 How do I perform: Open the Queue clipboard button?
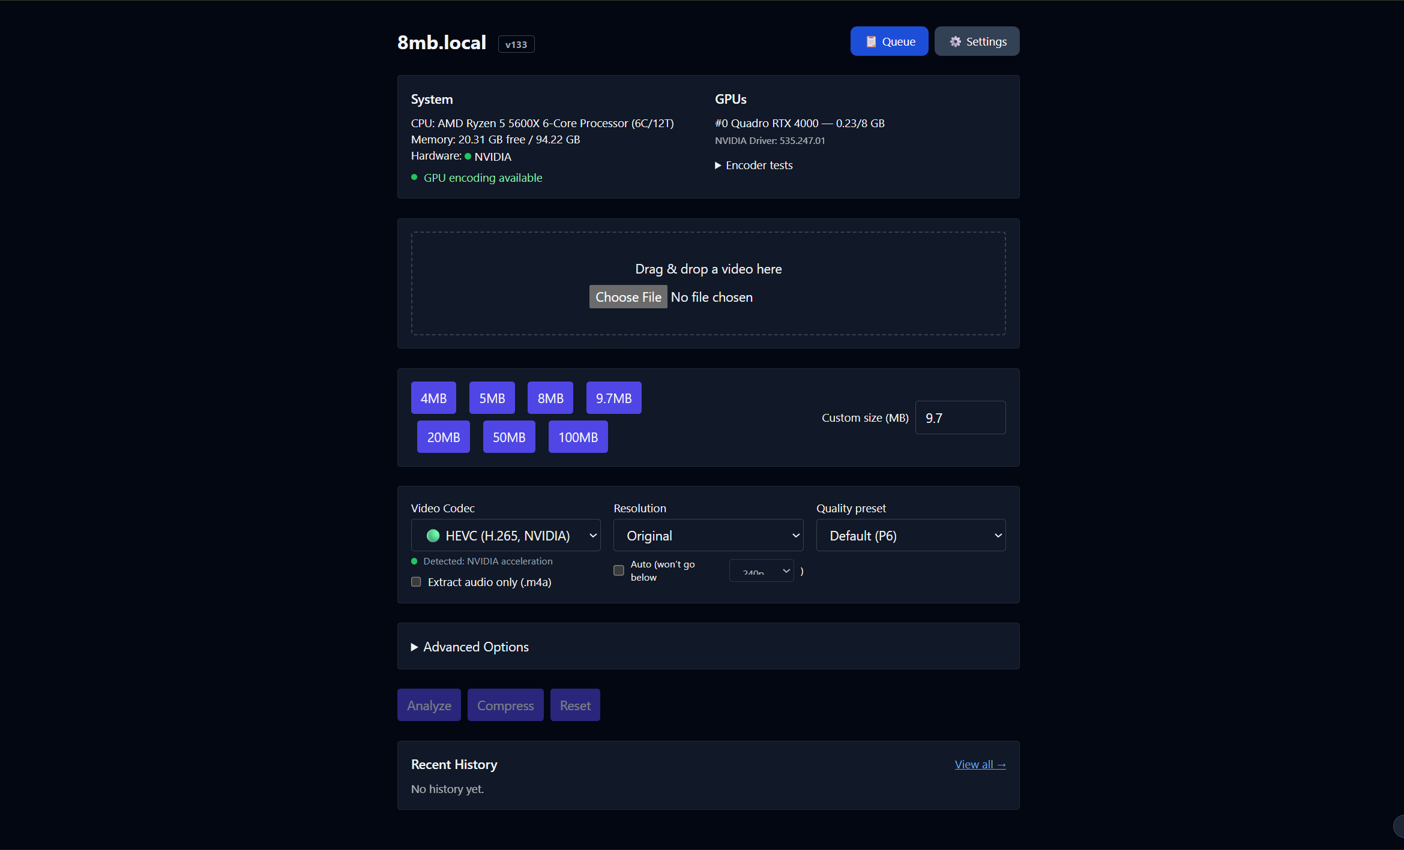889,41
